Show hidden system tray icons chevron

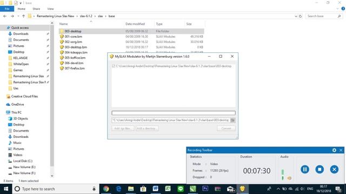tap(278, 189)
